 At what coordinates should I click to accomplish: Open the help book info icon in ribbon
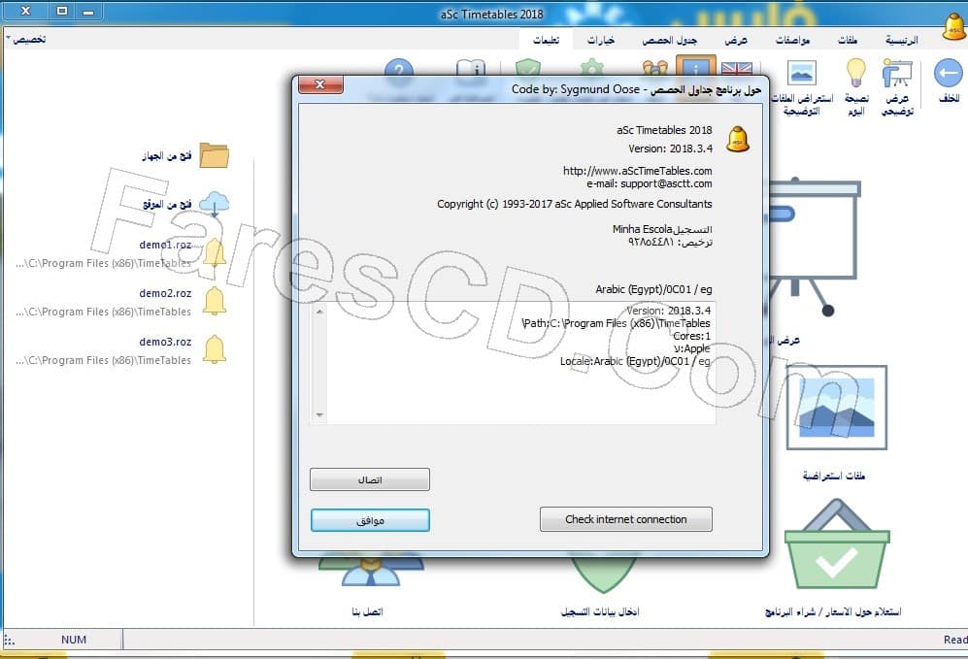coord(471,67)
